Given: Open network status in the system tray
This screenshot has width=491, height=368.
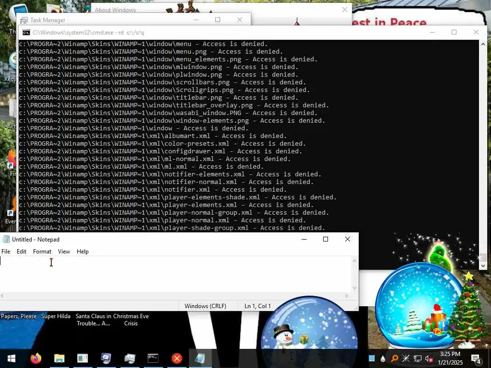Looking at the screenshot, I should click(417, 358).
